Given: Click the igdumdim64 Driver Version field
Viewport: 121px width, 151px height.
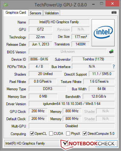Looking at the screenshot, I should pos(72,104).
